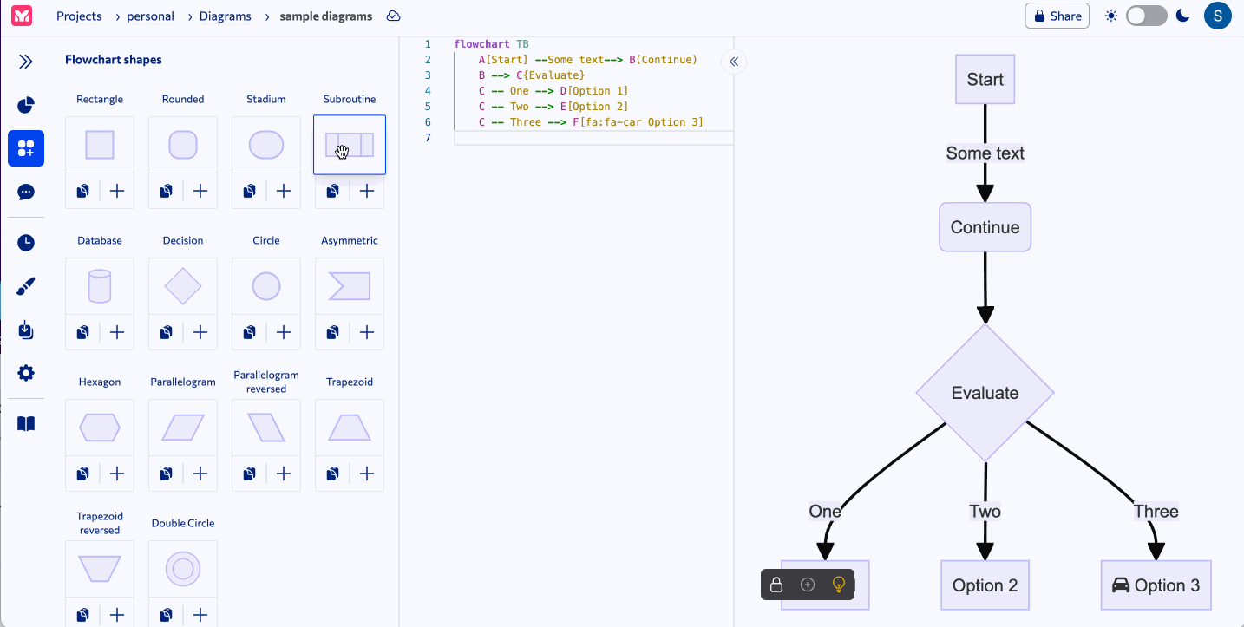Add the Stadium shape with plus

point(284,191)
